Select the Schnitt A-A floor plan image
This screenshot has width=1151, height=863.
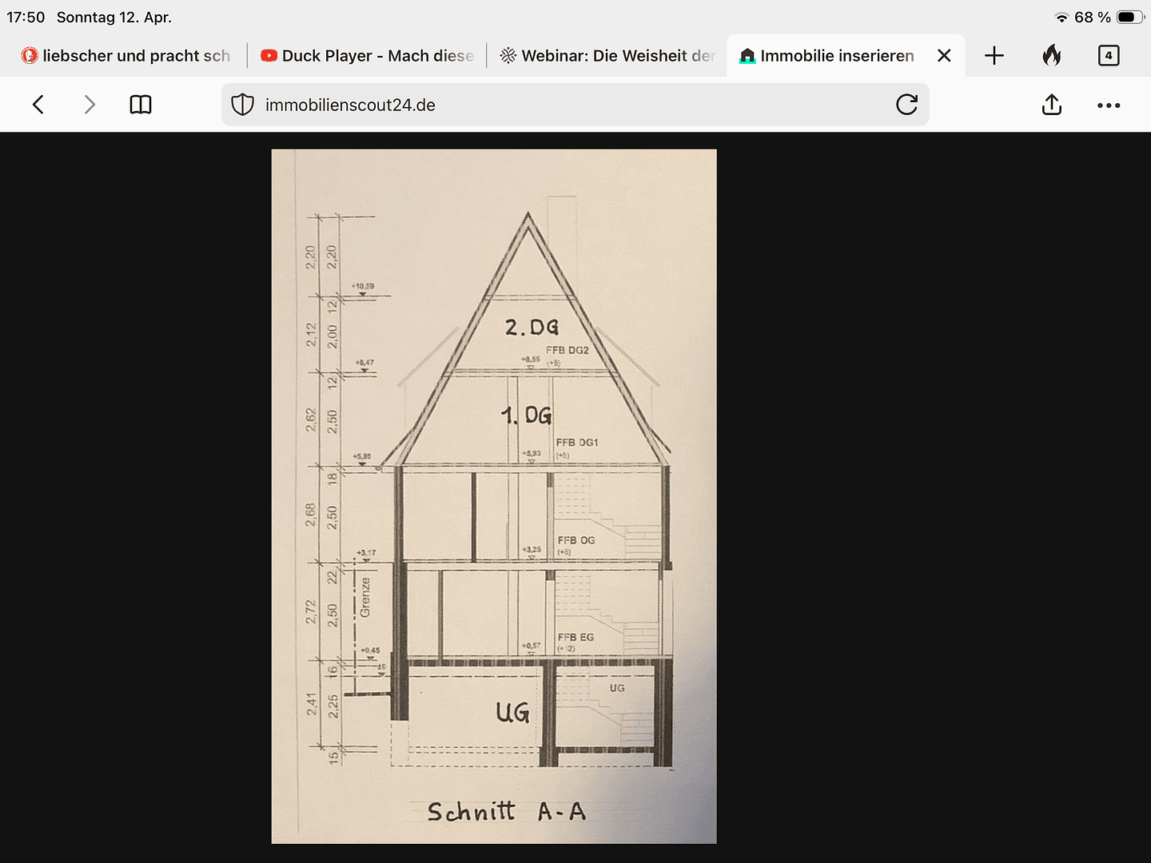(x=493, y=495)
